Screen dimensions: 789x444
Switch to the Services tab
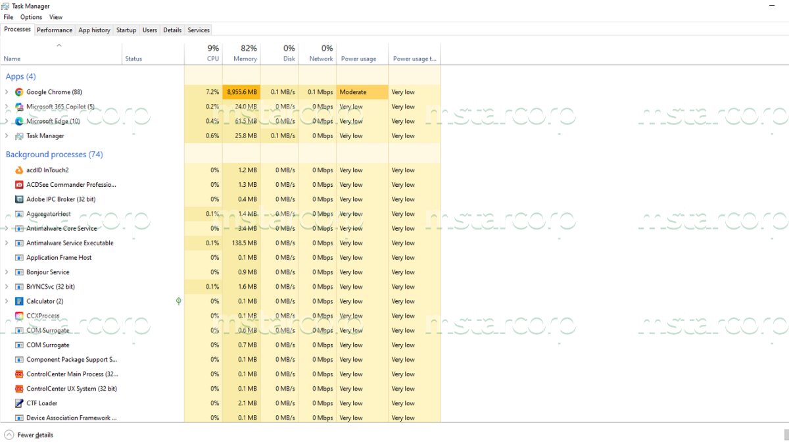click(199, 30)
